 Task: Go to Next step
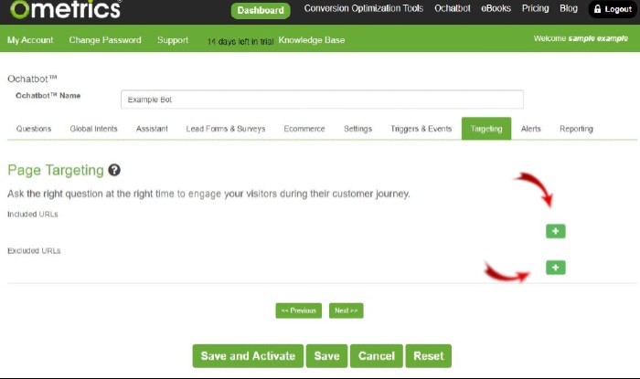point(347,311)
